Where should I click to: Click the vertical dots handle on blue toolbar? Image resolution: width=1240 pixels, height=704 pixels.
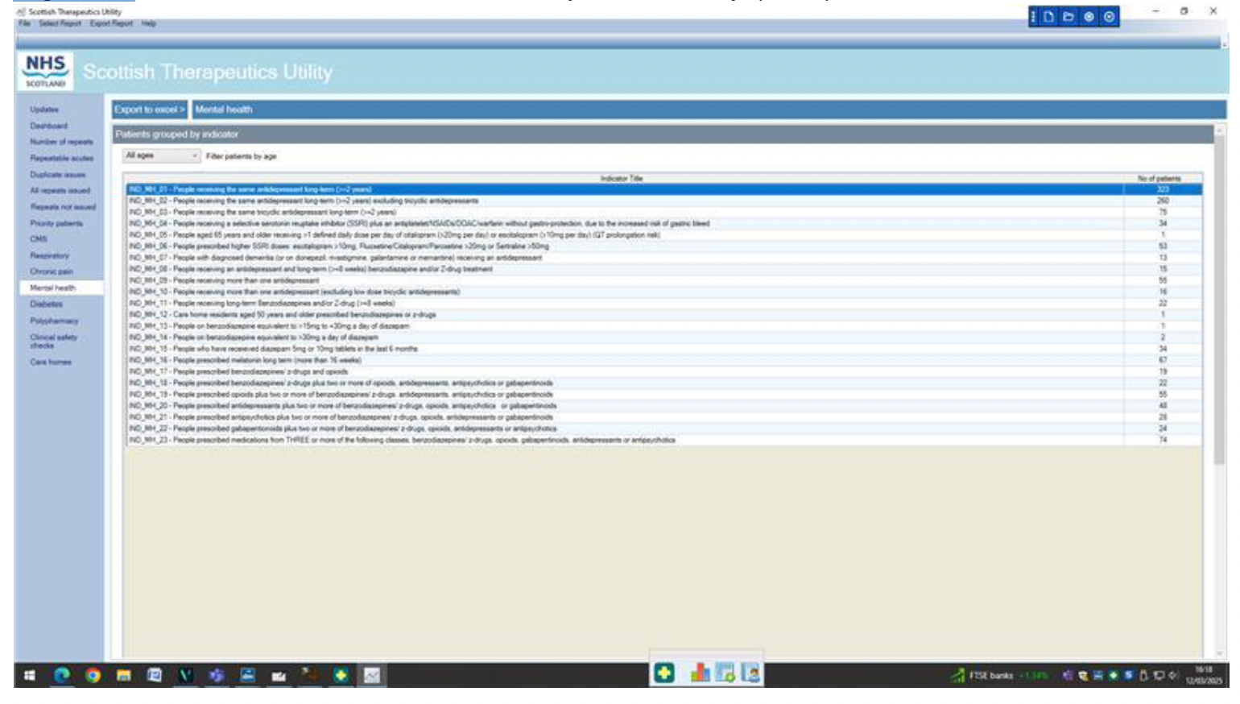[x=1034, y=17]
